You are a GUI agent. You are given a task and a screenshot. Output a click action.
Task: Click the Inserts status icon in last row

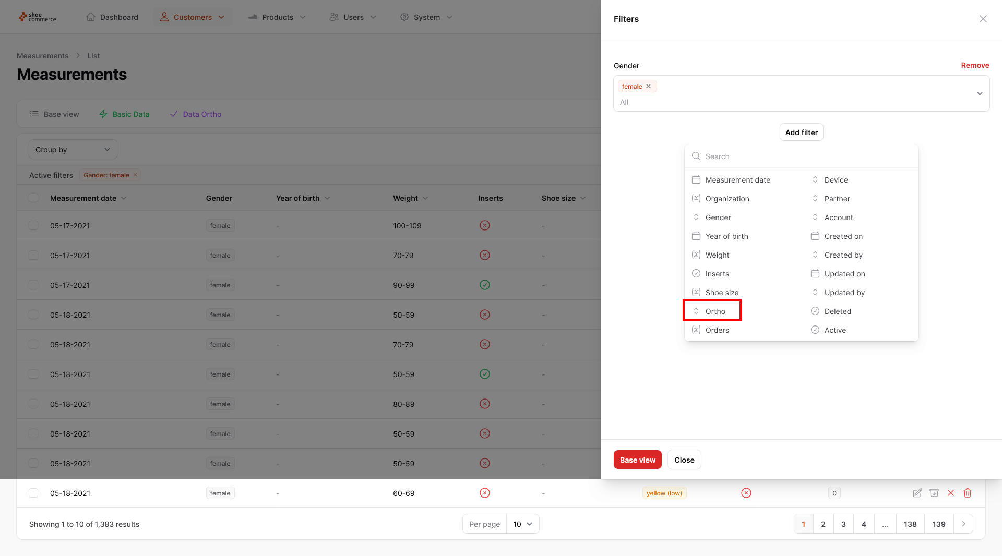485,493
